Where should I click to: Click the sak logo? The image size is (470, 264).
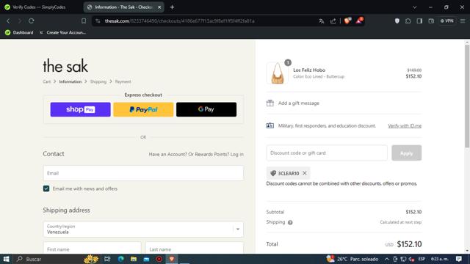click(x=65, y=66)
